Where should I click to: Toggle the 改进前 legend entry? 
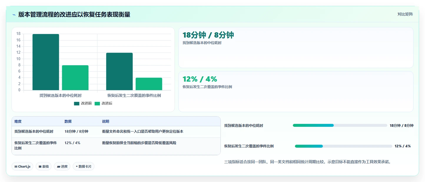pyautogui.click(x=83, y=103)
